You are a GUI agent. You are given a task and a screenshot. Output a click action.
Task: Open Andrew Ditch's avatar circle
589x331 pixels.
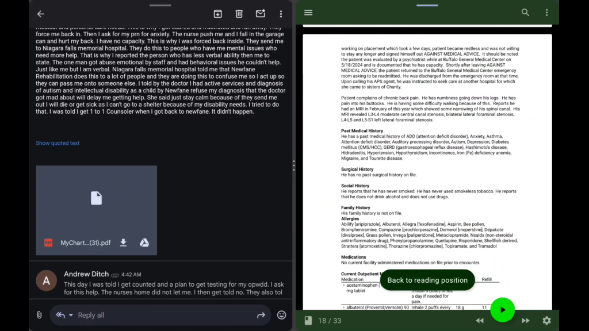point(46,280)
